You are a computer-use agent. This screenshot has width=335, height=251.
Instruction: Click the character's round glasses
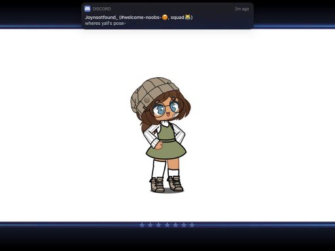(165, 109)
